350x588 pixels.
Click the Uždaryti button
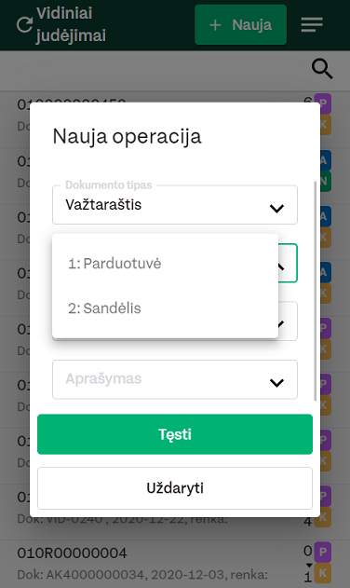pyautogui.click(x=175, y=488)
